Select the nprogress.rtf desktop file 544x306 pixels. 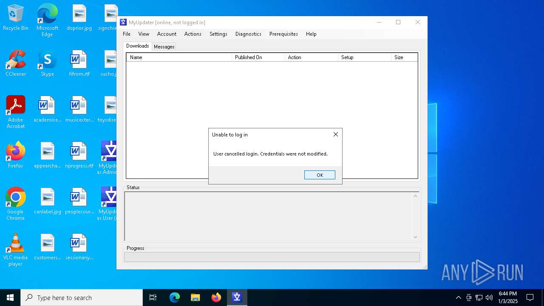79,155
